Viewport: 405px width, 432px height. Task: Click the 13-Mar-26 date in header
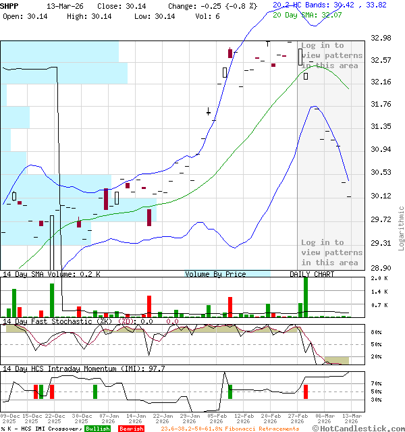67,5
